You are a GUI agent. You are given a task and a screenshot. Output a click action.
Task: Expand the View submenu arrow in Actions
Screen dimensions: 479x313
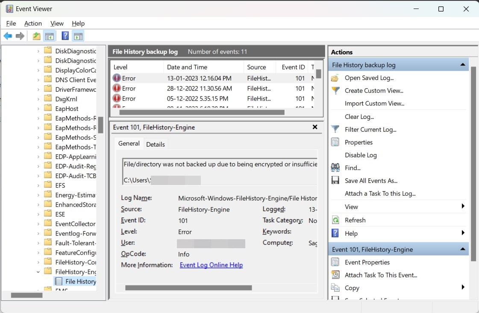click(463, 206)
